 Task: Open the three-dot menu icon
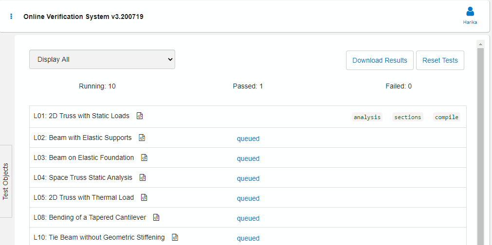pos(11,17)
